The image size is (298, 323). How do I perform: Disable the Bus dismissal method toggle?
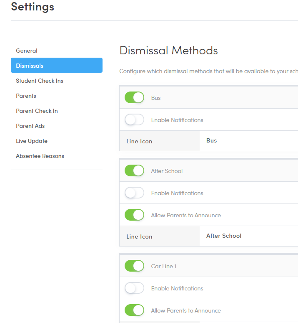134,98
